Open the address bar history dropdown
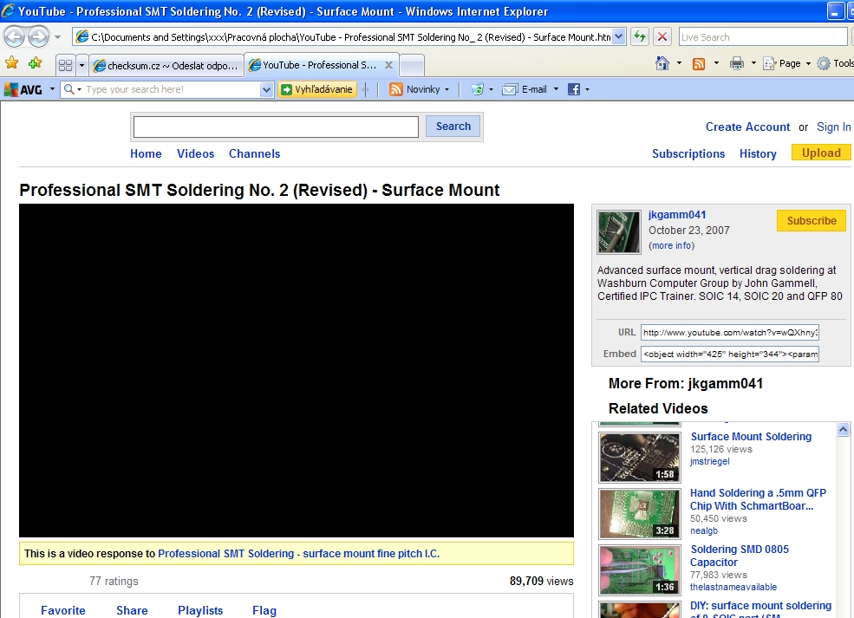 coord(619,37)
